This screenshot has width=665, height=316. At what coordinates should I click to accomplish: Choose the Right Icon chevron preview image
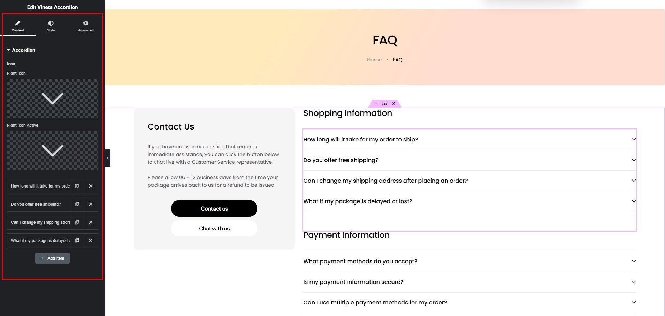pos(52,98)
